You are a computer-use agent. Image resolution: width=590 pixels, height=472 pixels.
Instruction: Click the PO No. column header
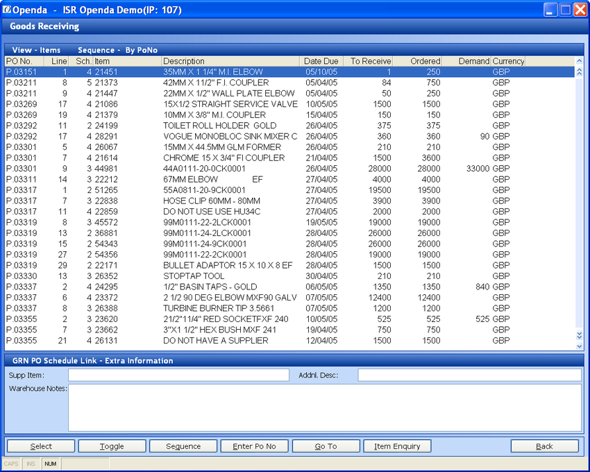tap(24, 61)
